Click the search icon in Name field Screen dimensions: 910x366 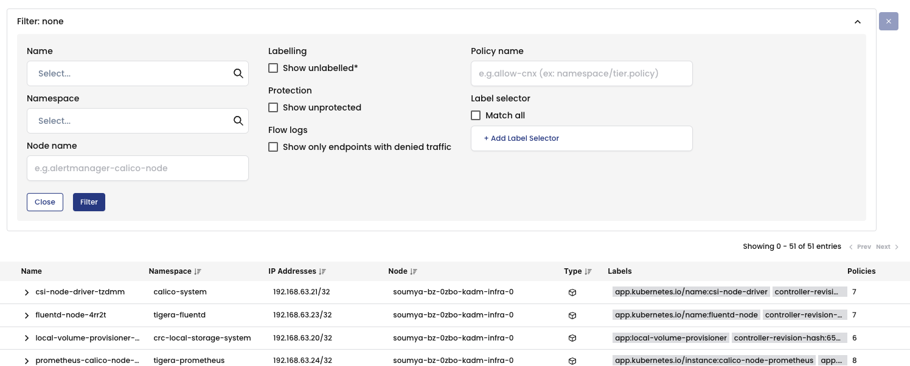[238, 73]
